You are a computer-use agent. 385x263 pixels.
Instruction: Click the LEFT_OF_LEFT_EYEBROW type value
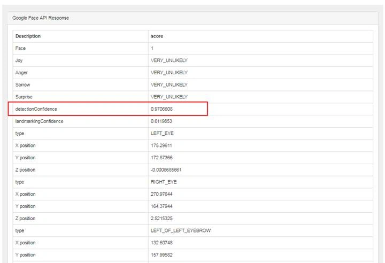[181, 230]
